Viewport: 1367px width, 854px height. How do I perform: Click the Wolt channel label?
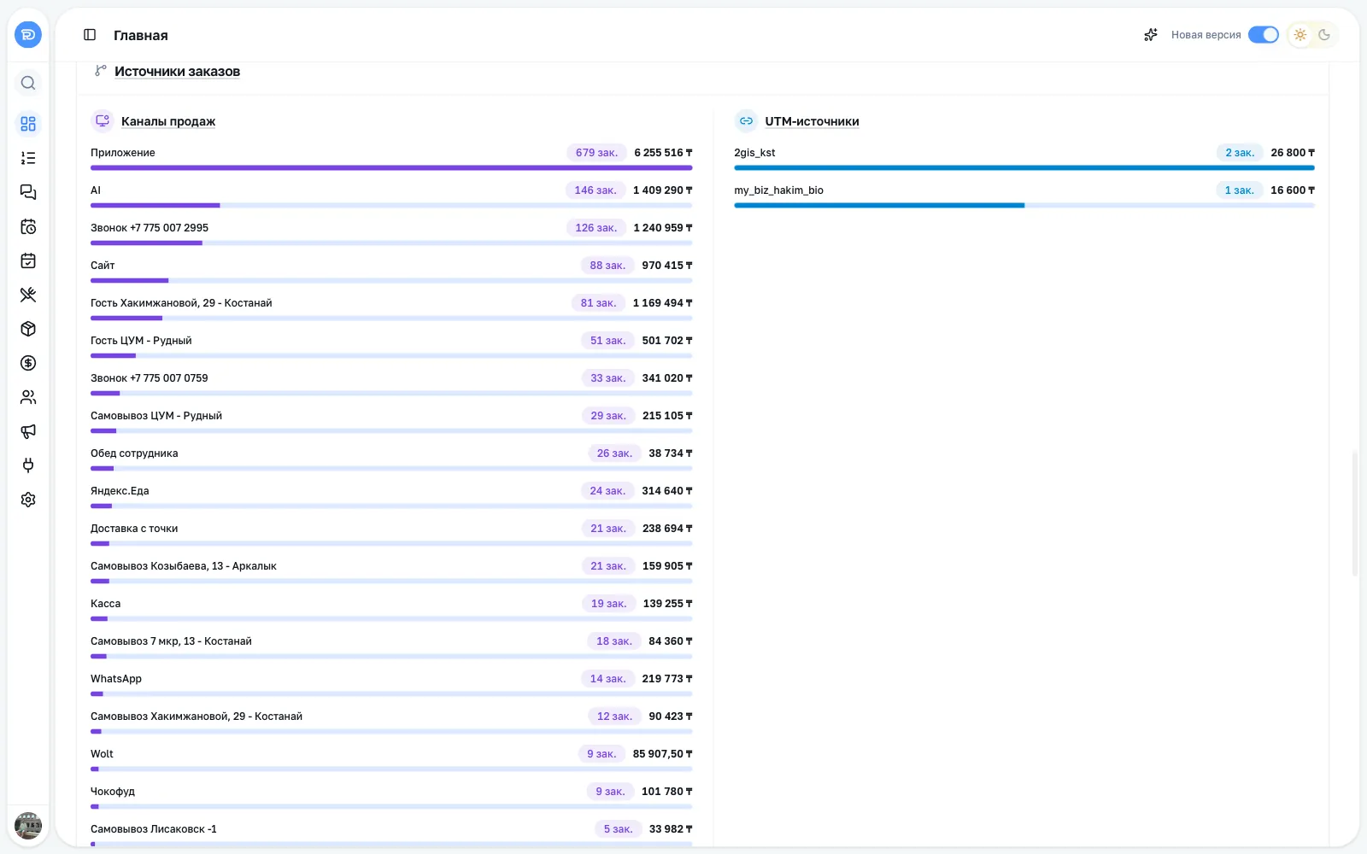102,754
